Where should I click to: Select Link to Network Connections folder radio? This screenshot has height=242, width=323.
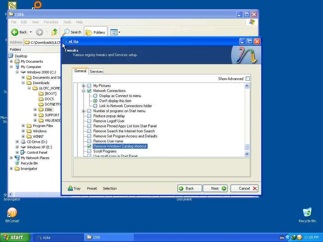point(95,106)
